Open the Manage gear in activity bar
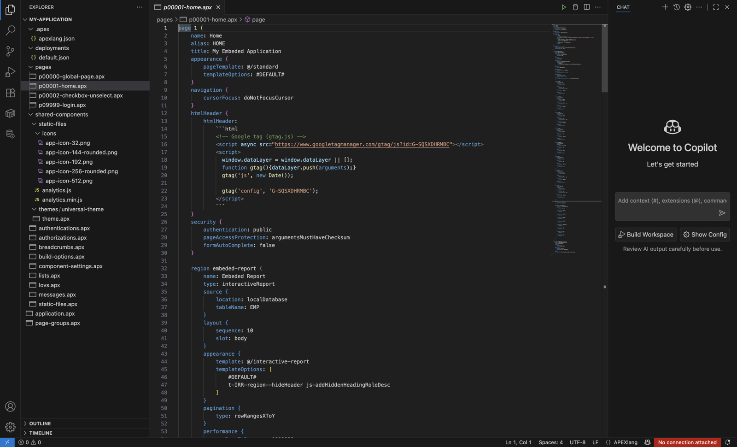 coord(10,427)
